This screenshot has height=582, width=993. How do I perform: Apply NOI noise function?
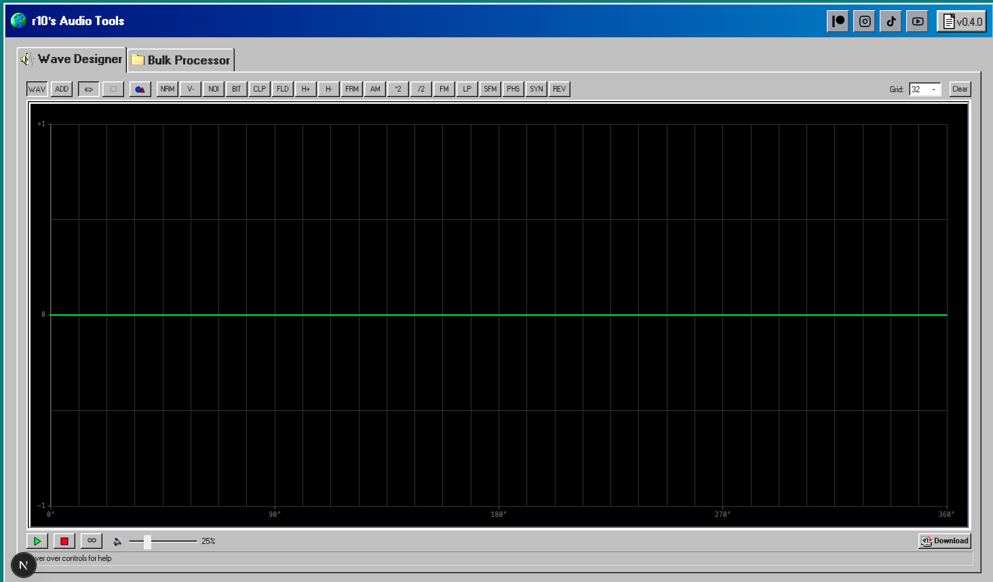[214, 89]
